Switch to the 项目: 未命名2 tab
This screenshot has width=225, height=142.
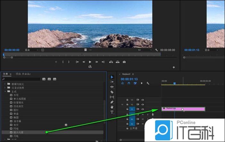point(23,74)
